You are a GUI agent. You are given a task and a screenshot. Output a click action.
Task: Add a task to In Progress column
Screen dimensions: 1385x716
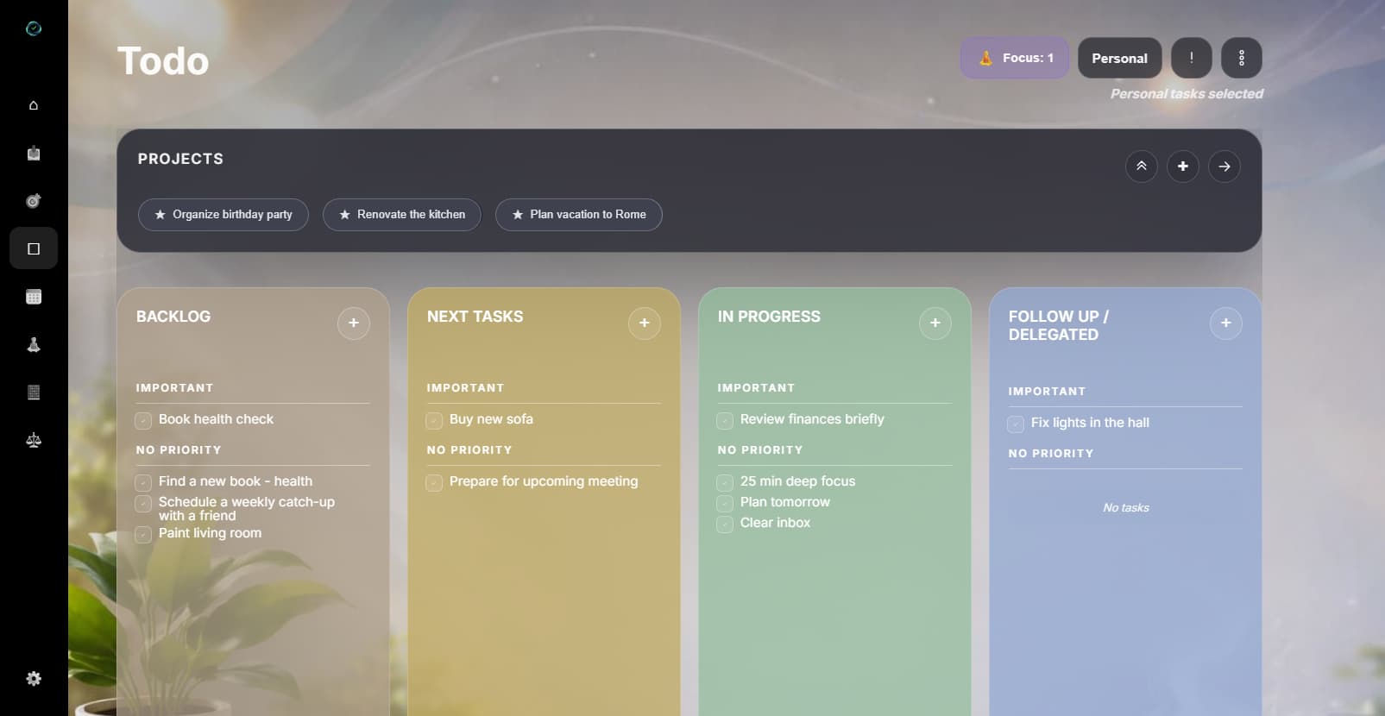coord(935,323)
